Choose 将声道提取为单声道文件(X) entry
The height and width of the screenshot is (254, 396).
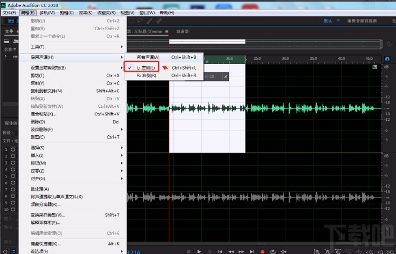(73, 197)
